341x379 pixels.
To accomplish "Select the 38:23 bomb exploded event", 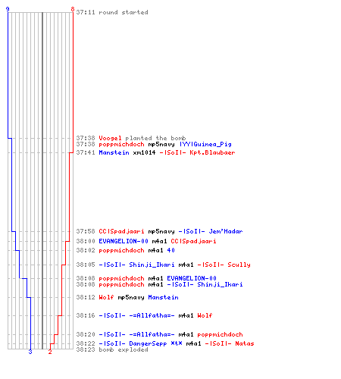I will point(112,349).
